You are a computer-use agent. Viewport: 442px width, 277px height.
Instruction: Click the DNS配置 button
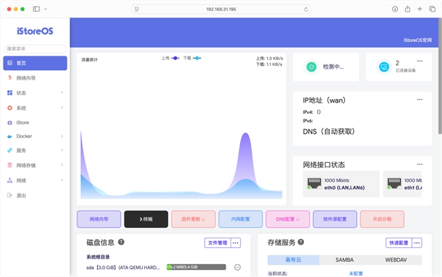click(288, 219)
